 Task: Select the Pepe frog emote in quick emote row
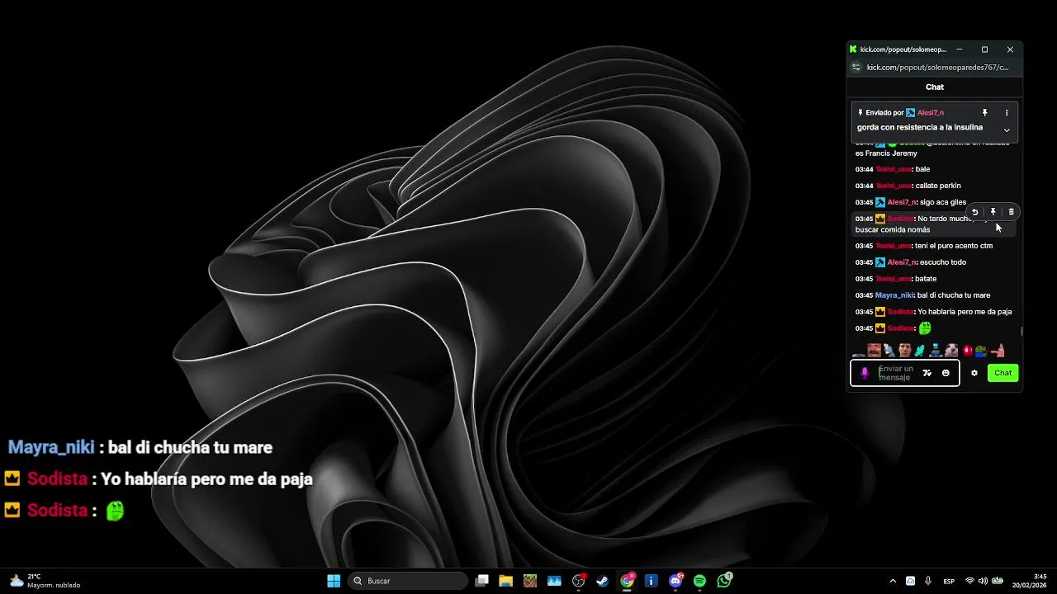[981, 351]
